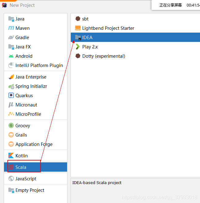The image size is (200, 203).
Task: Click the Scala red logo icon
Action: coord(11,167)
